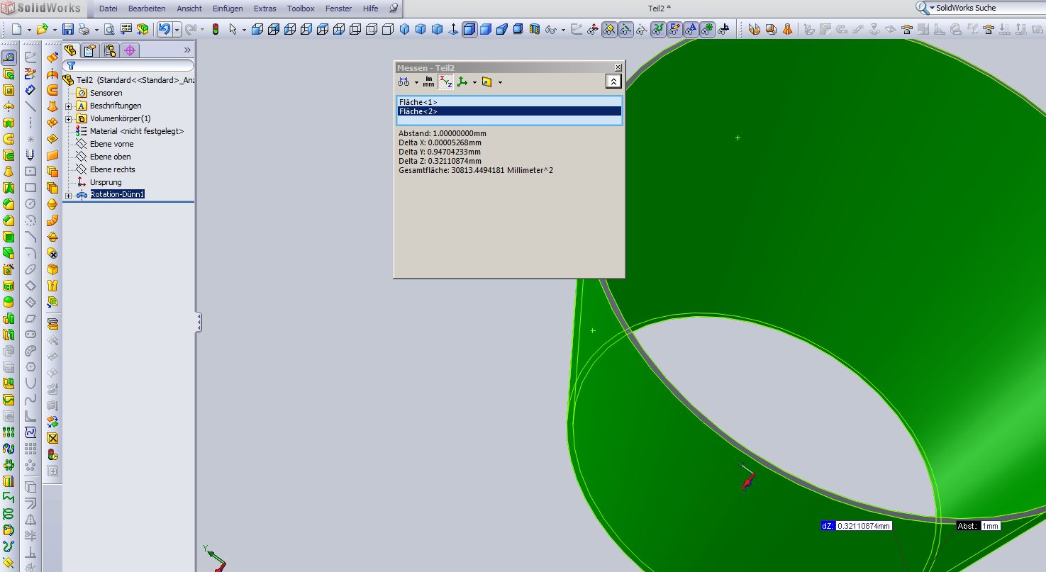Image resolution: width=1046 pixels, height=572 pixels.
Task: Click the Save (floppy disk) icon
Action: (68, 29)
